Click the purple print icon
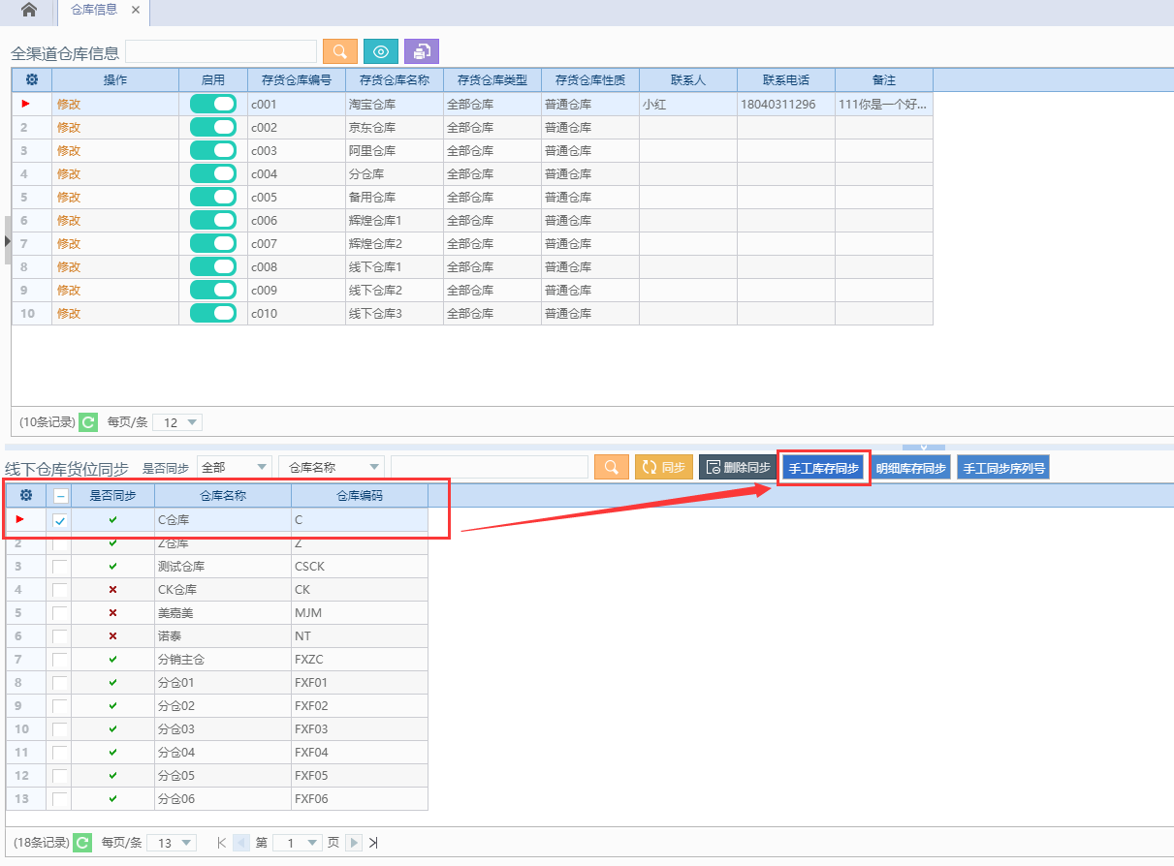The width and height of the screenshot is (1174, 866). click(x=422, y=51)
